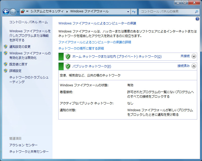Open Windows ファイアウォールの有効化または無効化 link

pyautogui.click(x=30, y=55)
